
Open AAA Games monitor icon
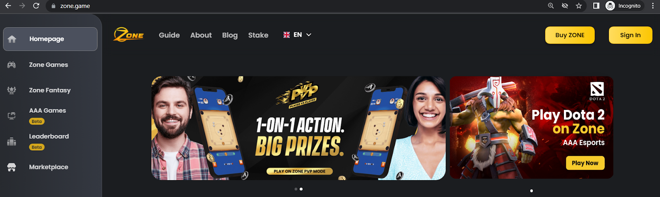coord(12,116)
